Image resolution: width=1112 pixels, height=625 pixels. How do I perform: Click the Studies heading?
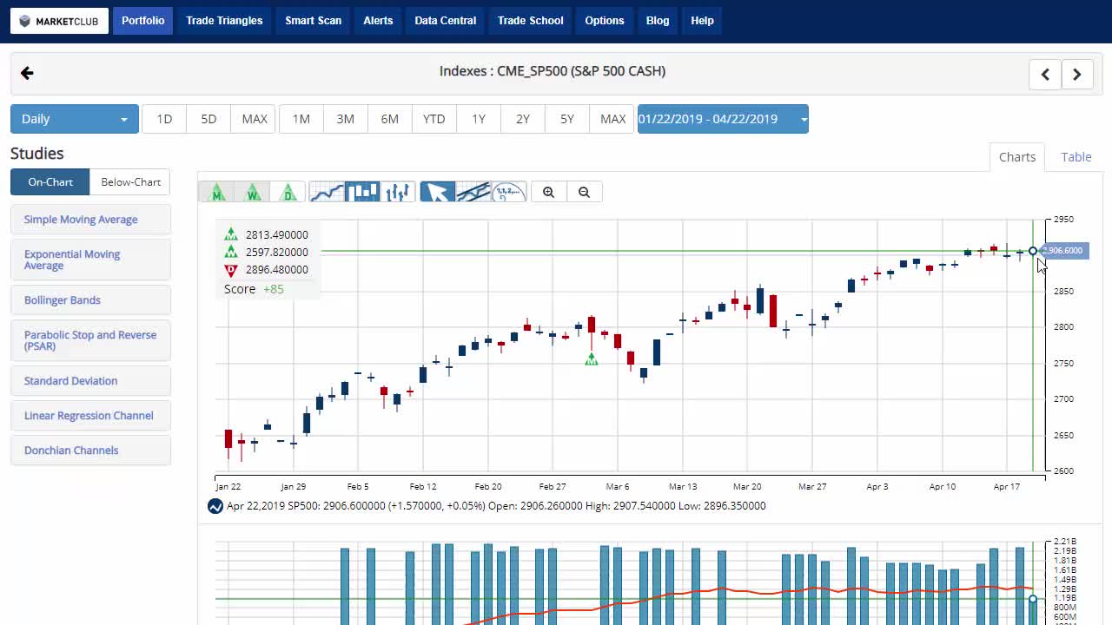pyautogui.click(x=37, y=154)
